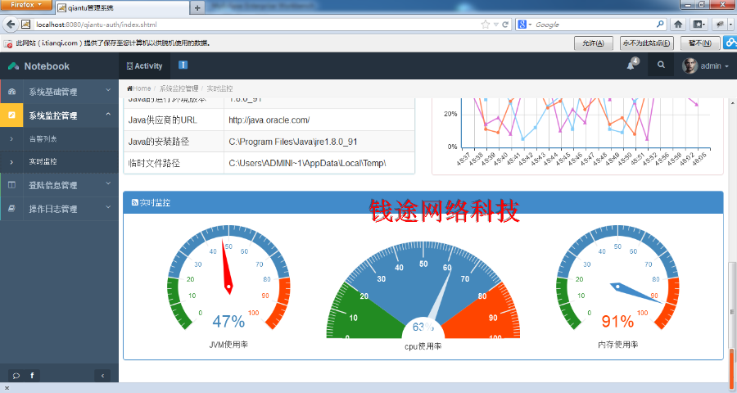Screen dimensions: 737x393
Task: Click the dashboard icon beside 系统基础管理
Action: [x=11, y=91]
